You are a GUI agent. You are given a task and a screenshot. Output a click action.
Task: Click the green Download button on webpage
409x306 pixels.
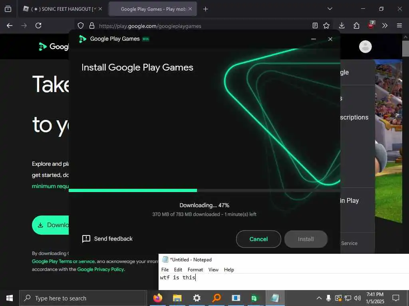(x=50, y=225)
